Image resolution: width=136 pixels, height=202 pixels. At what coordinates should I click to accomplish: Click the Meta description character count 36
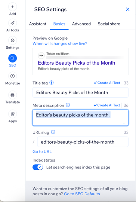point(126,105)
